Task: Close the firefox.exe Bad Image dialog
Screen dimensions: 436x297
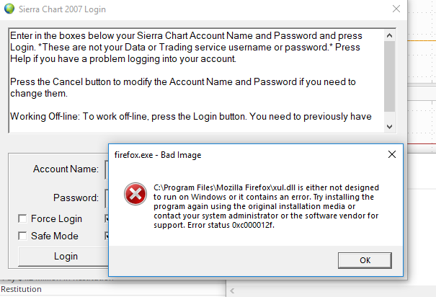Action: coord(392,154)
